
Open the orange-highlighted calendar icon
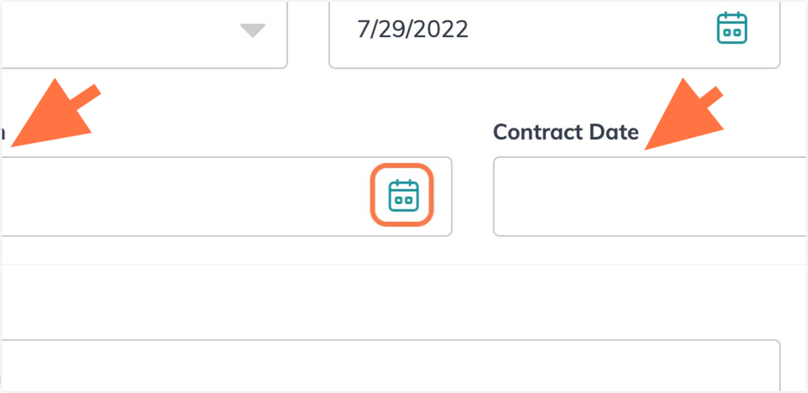[403, 195]
